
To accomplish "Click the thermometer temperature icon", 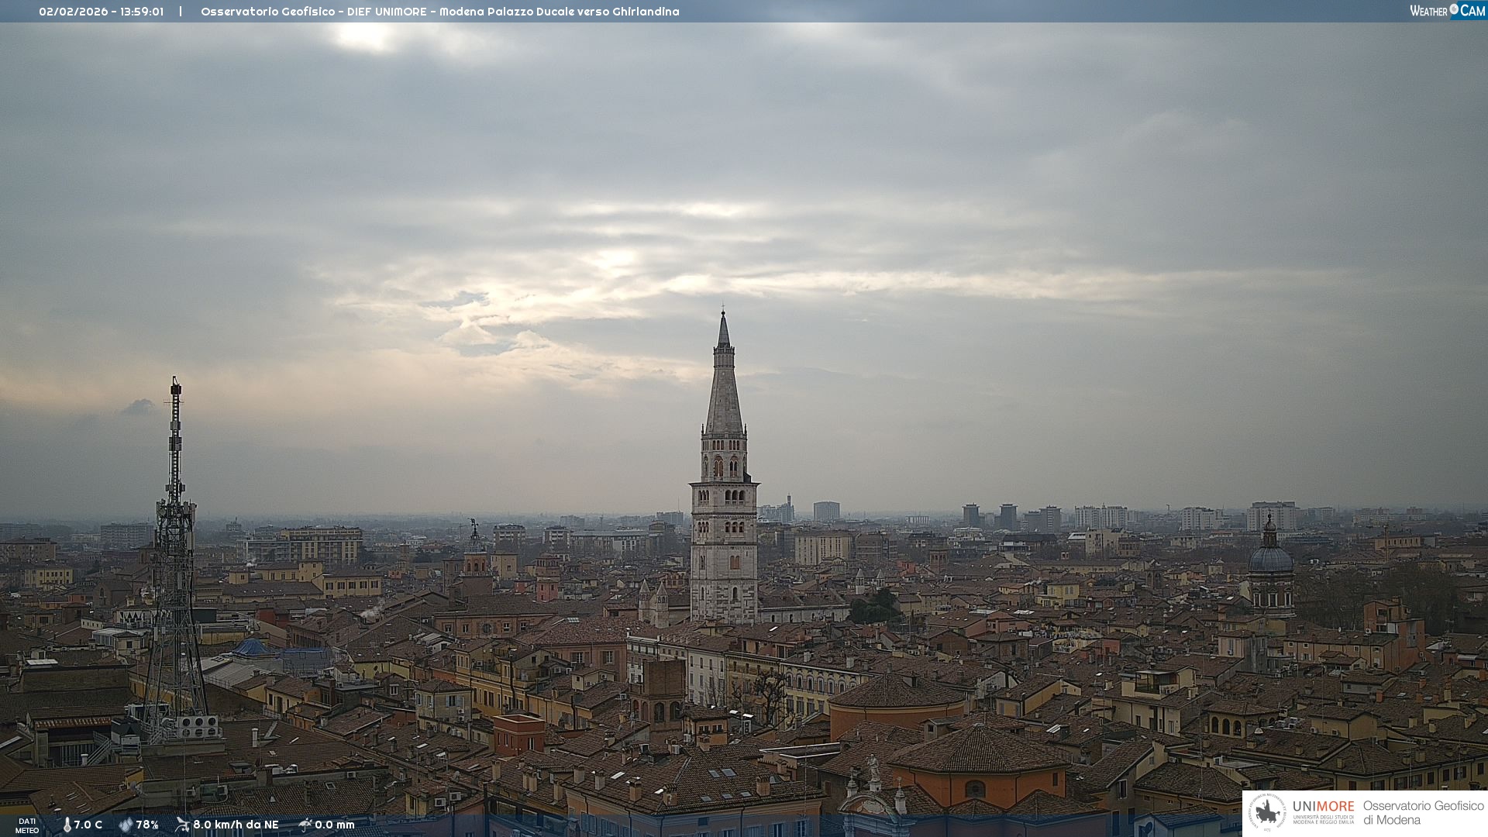I will tap(67, 825).
